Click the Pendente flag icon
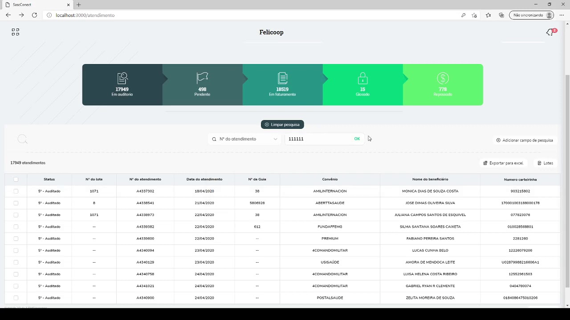This screenshot has width=570, height=320. [202, 78]
